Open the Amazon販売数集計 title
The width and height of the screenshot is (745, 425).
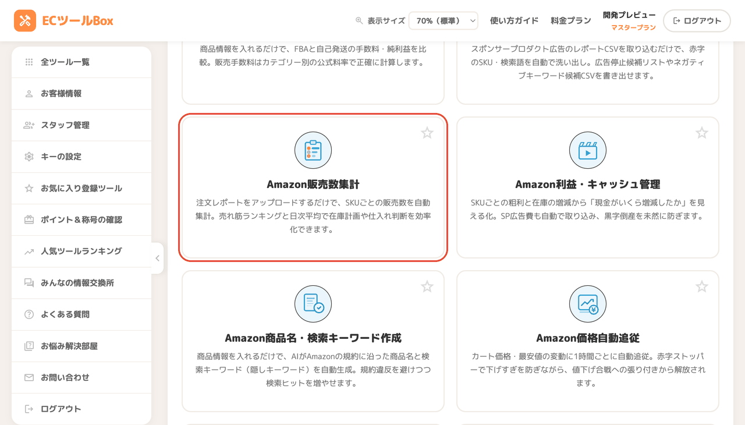click(x=313, y=185)
